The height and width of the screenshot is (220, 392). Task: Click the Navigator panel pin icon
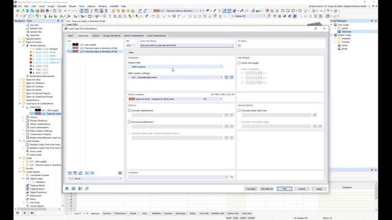coord(58,21)
